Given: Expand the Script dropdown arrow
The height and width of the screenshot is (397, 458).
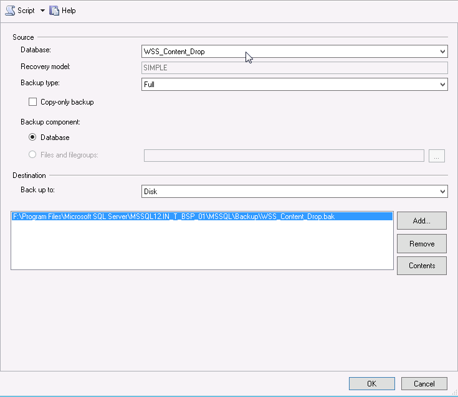Looking at the screenshot, I should [42, 11].
